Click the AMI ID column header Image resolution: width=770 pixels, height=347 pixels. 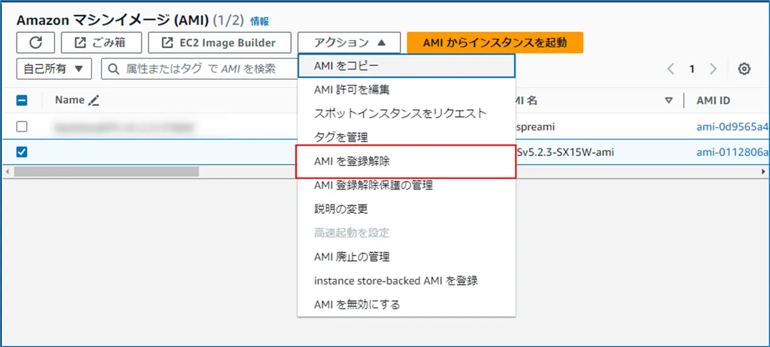click(x=713, y=100)
